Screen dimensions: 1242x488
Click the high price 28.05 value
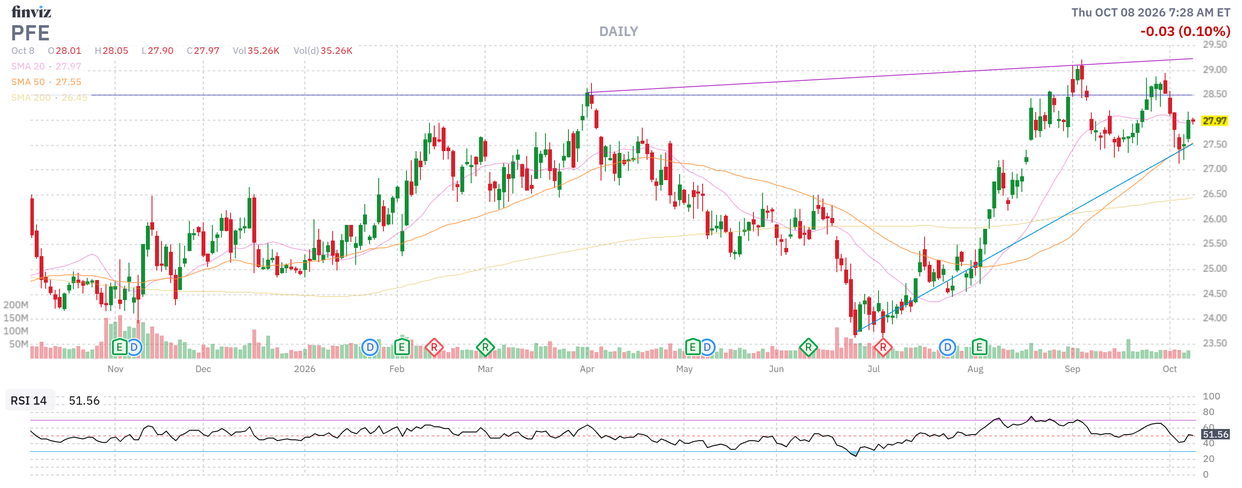(x=115, y=51)
